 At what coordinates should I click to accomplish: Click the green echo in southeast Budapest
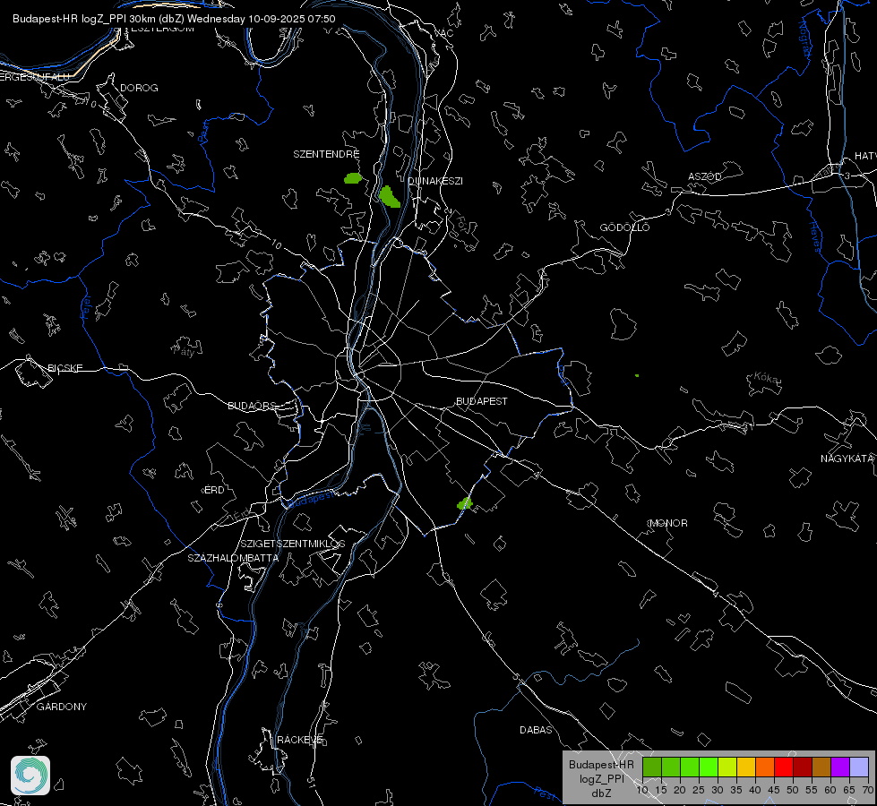464,503
